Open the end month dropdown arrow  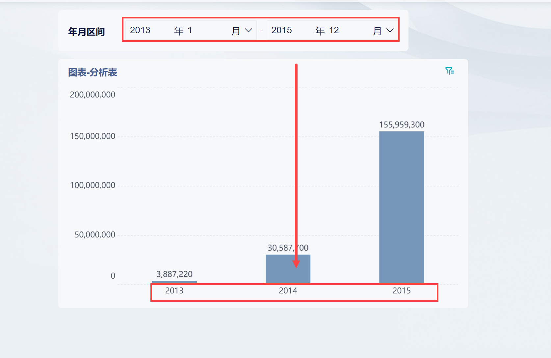(x=390, y=30)
